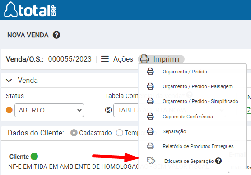The height and width of the screenshot is (175, 251).
Task: Choose Orçamento / Pedido - Paisagem option
Action: coord(198,86)
